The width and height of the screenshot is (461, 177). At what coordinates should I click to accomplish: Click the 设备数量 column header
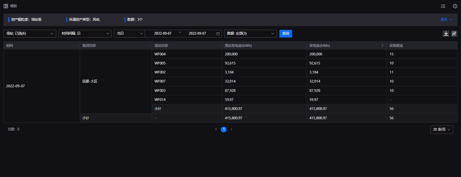pyautogui.click(x=422, y=46)
